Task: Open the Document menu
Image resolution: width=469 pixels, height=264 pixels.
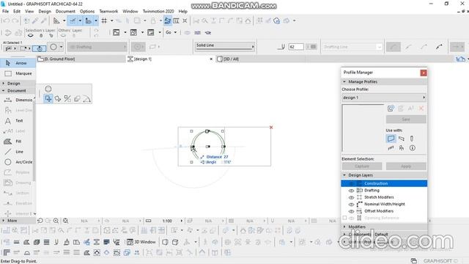Action: (65, 12)
